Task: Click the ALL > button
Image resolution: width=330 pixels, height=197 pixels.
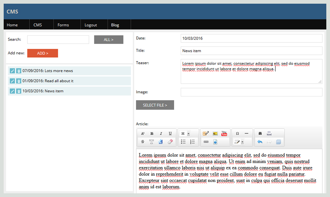Action: click(109, 39)
